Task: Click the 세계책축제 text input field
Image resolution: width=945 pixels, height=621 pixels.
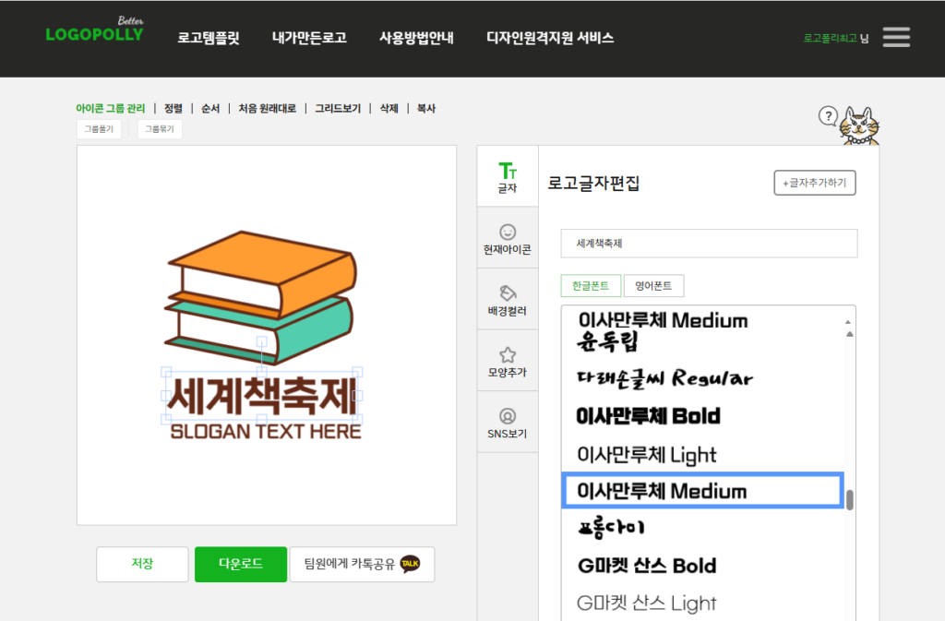Action: tap(709, 244)
